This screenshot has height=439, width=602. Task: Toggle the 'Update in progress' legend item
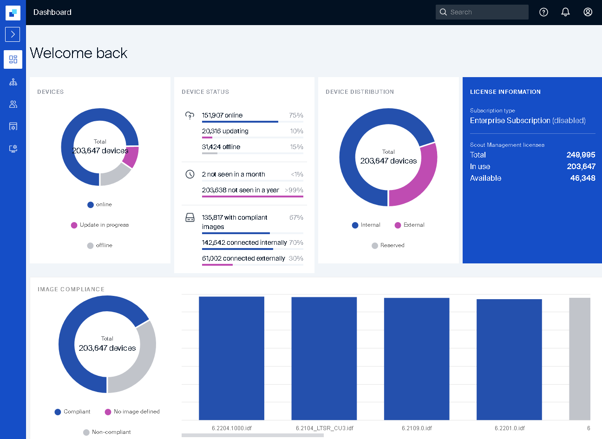[100, 225]
